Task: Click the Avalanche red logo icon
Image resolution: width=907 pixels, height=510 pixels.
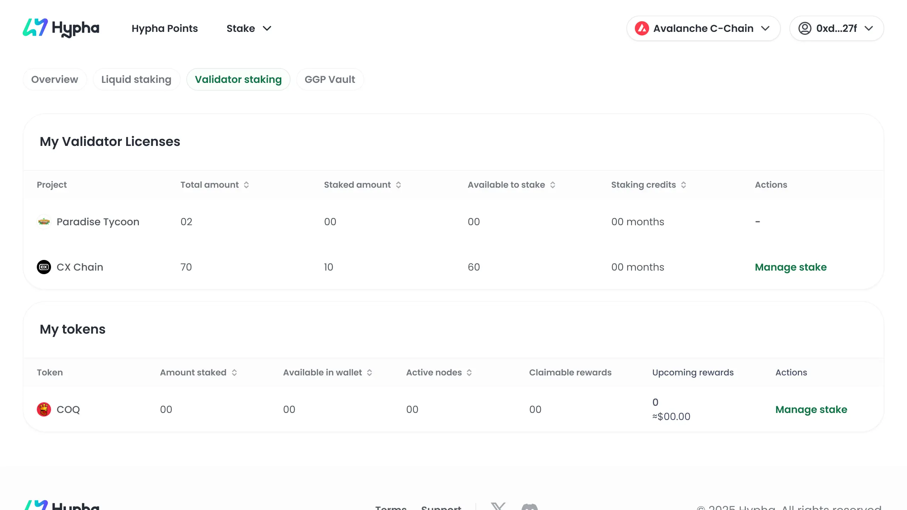Action: pyautogui.click(x=642, y=28)
